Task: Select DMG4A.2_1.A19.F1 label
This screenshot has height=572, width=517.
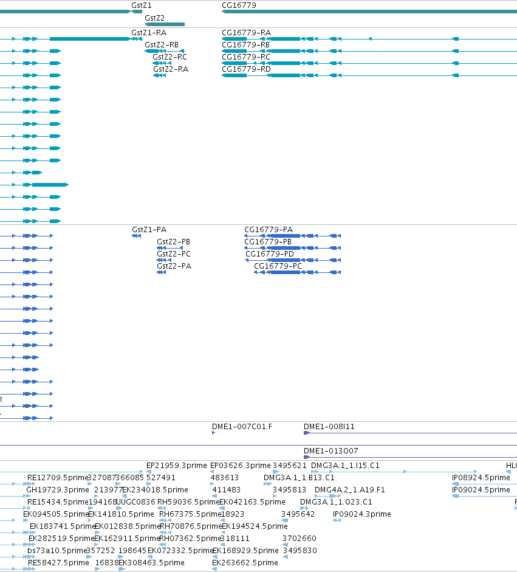Action: (x=350, y=490)
